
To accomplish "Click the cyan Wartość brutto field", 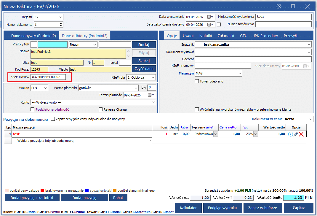I will (x=293, y=198).
